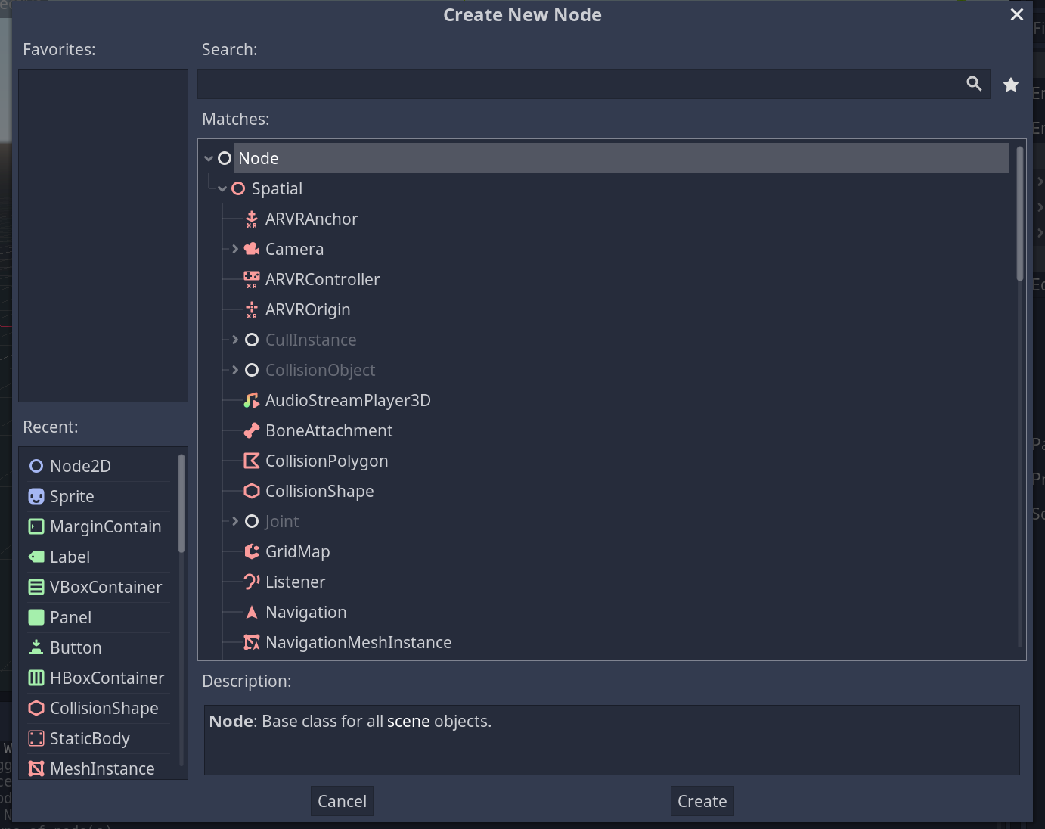Toggle the favorites star beside the search bar

pos(1011,84)
